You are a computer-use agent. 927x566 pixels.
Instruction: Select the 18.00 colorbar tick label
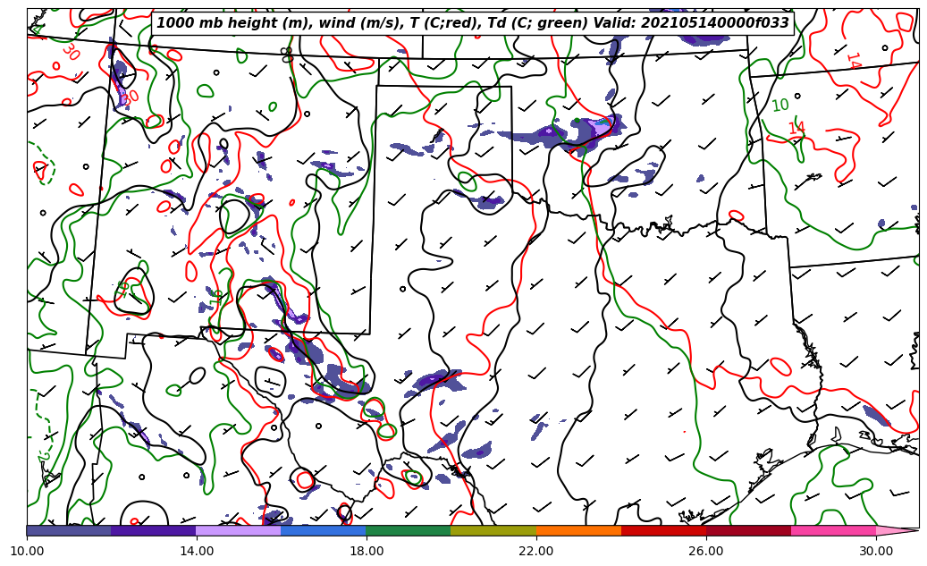(367, 551)
